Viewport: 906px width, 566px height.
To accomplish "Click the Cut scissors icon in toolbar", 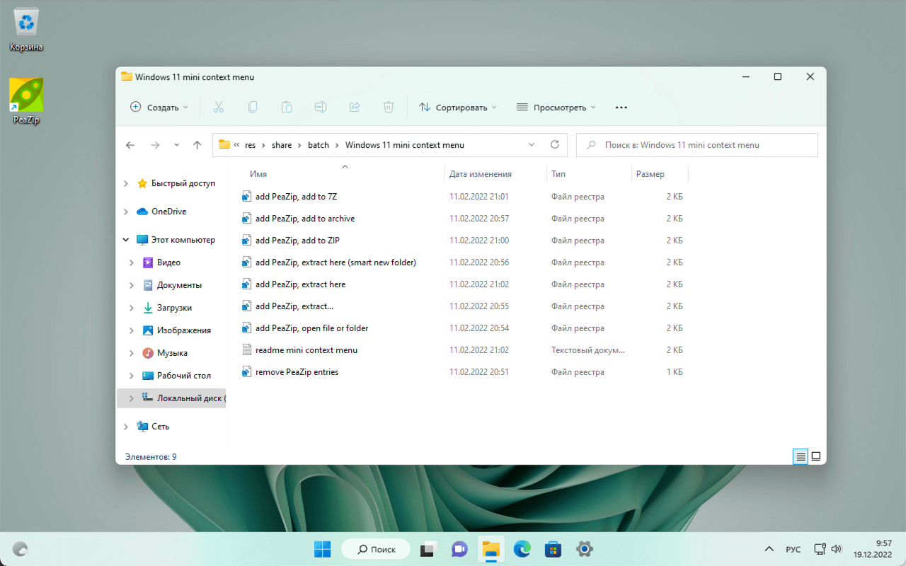I will click(x=218, y=108).
